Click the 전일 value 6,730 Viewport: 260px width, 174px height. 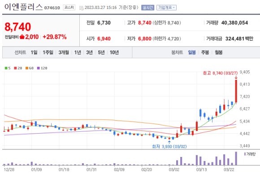tap(104, 23)
